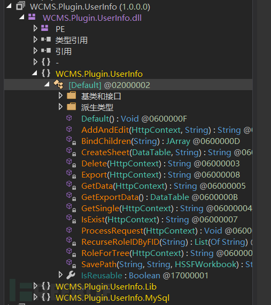Click the assembly icon next to WCMS.Plugin.UserInfo (1.0.0.0)
271x305 pixels.
pos(20,6)
